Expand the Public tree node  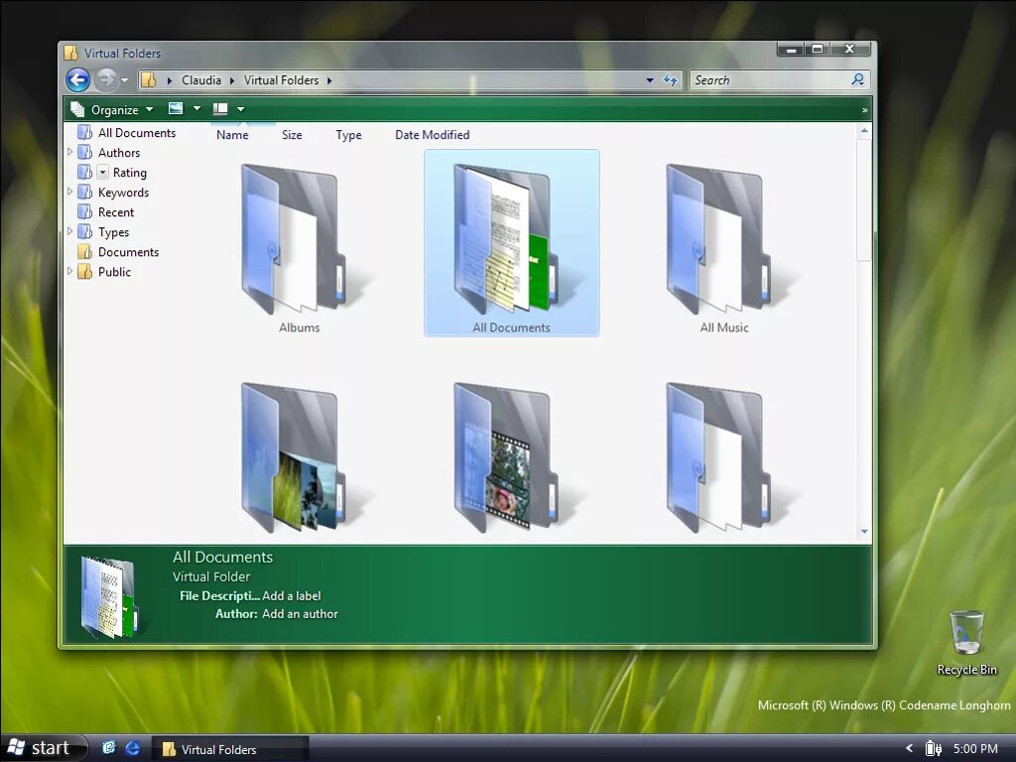click(x=70, y=271)
